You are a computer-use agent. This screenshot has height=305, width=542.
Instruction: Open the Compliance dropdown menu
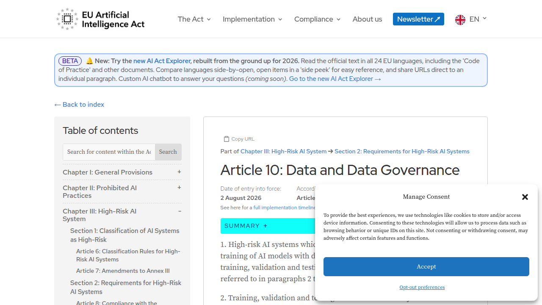(x=317, y=19)
